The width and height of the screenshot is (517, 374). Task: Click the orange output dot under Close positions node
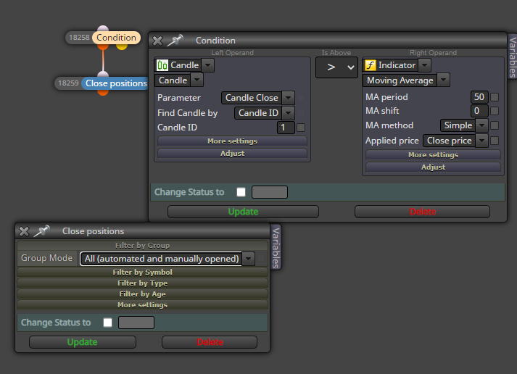[103, 93]
